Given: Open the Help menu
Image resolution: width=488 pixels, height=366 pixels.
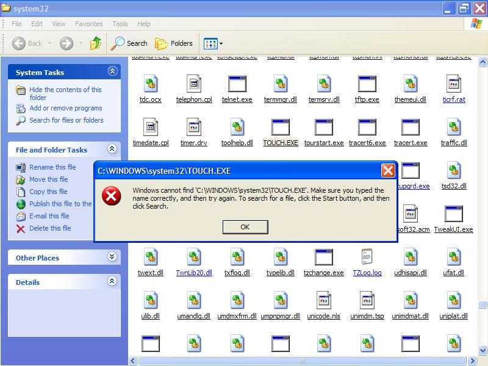Looking at the screenshot, I should [144, 24].
